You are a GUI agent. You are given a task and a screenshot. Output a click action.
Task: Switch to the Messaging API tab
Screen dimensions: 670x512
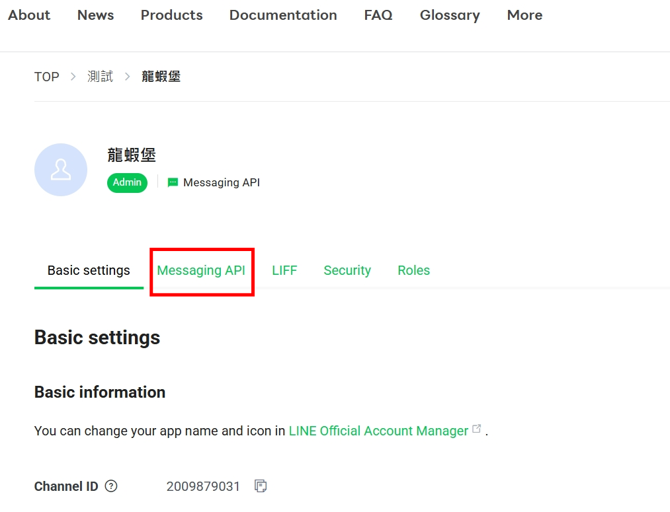point(201,270)
